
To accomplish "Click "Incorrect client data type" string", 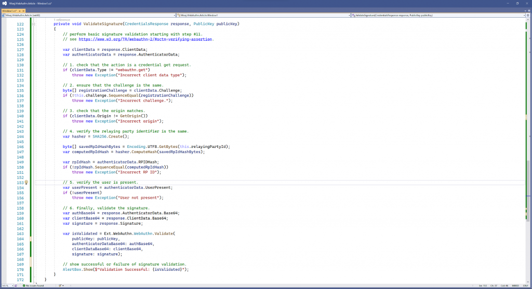I will (150, 75).
